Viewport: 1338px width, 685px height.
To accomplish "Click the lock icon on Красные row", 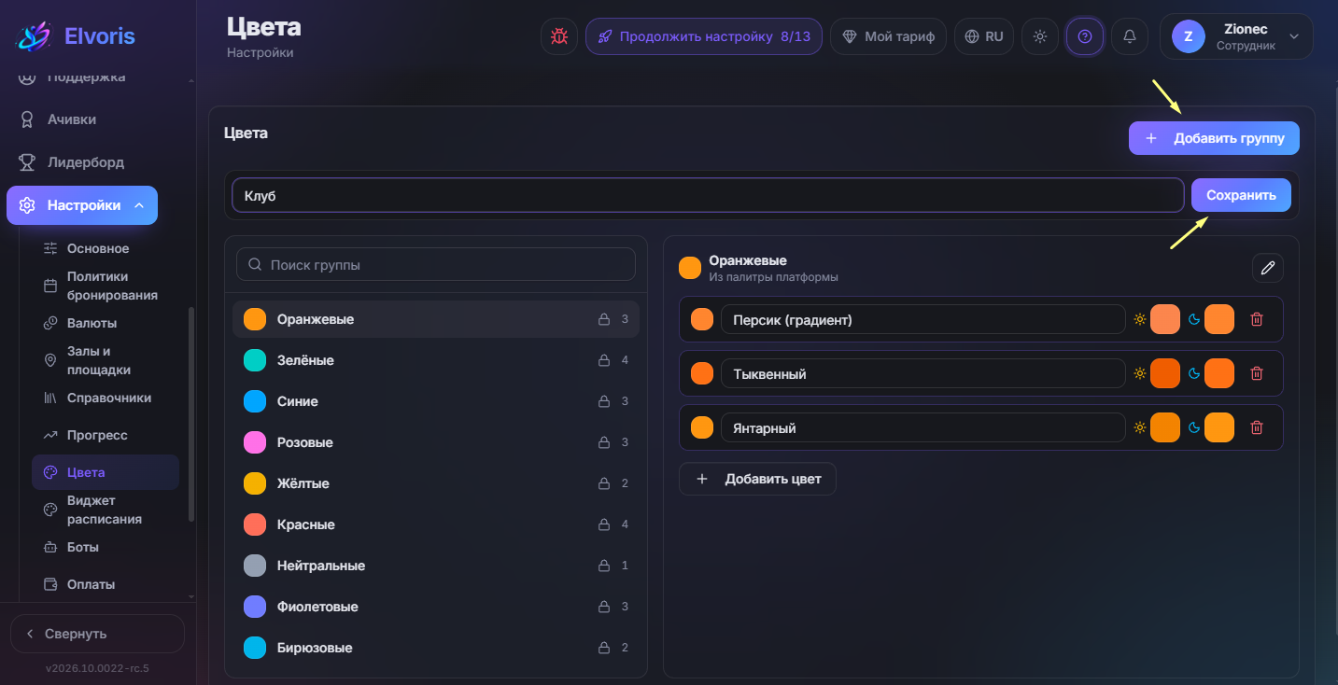I will tap(604, 524).
